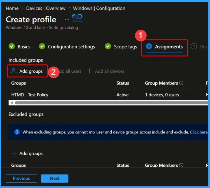Screen dimensions: 210x188
Task: Click the Group Members header in Included groups
Action: pos(161,83)
